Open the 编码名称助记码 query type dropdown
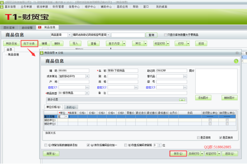Image resolution: width=247 pixels, height=164 pixels. pos(109,35)
